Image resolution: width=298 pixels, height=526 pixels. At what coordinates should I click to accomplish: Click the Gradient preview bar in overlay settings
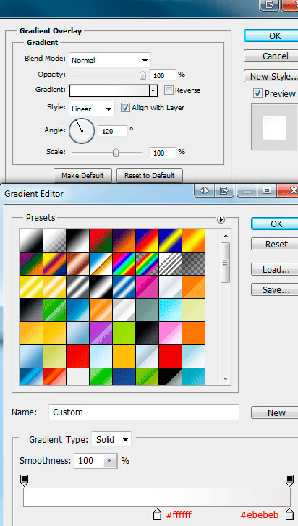click(109, 90)
